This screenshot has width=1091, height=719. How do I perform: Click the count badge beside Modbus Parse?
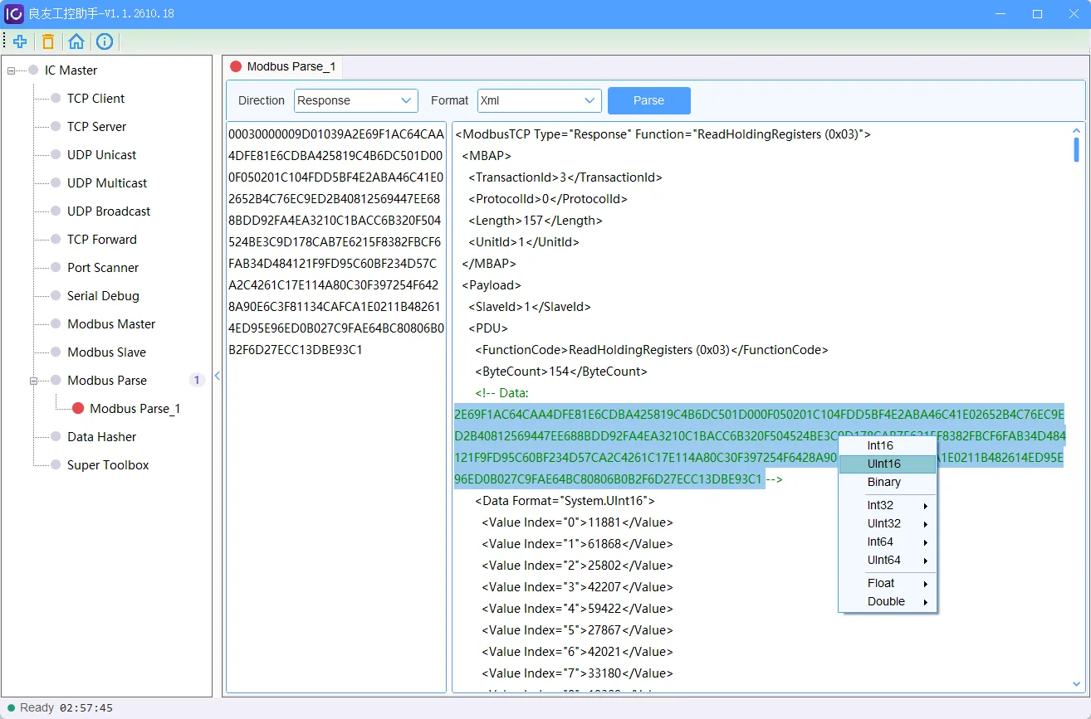197,381
